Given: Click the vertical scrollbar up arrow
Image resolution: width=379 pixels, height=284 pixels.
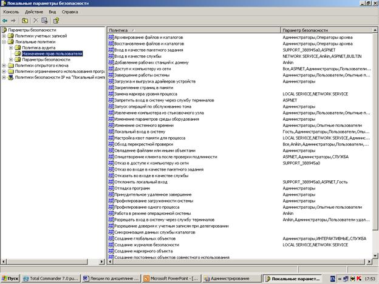Looking at the screenshot, I should click(x=375, y=30).
